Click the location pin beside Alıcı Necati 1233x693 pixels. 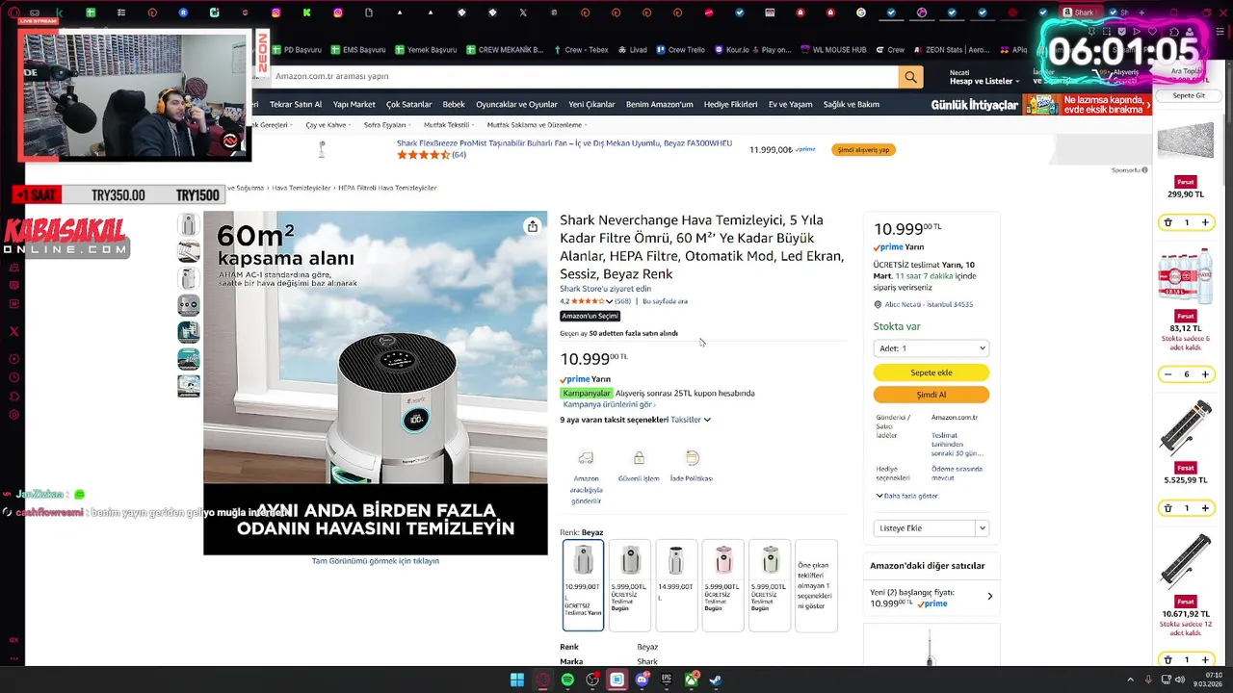[878, 304]
